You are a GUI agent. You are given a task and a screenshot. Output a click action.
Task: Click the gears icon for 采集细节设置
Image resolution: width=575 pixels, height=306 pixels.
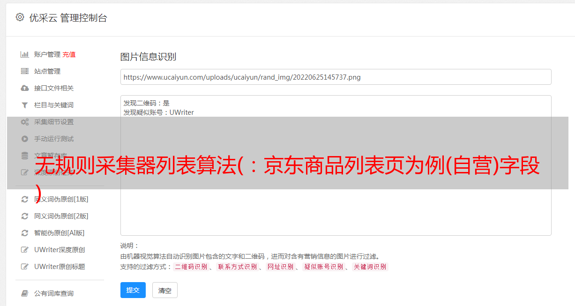[25, 122]
